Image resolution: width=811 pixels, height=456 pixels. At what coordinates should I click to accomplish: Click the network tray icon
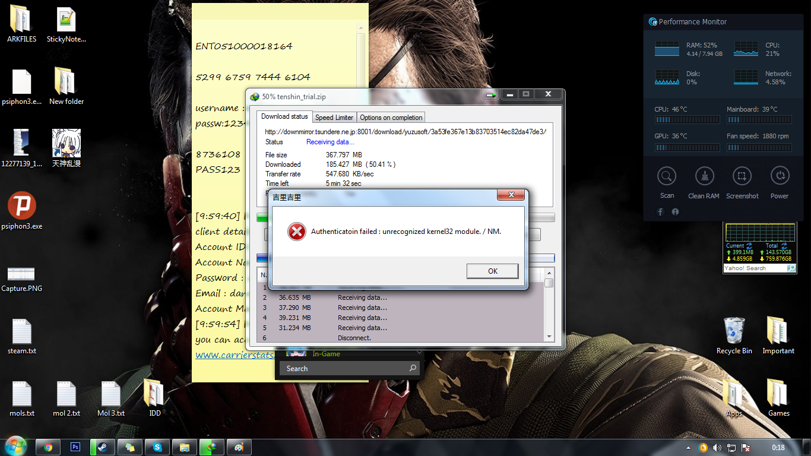click(x=731, y=448)
